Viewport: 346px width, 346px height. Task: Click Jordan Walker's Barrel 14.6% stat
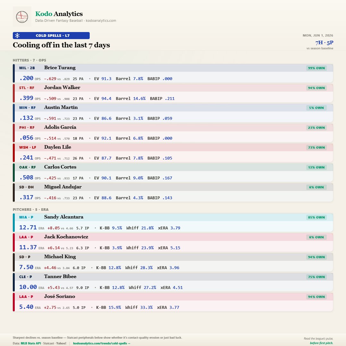pos(131,98)
